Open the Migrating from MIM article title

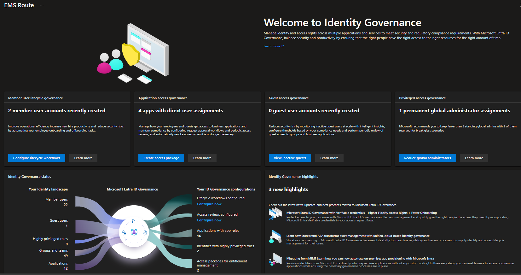coord(360,259)
